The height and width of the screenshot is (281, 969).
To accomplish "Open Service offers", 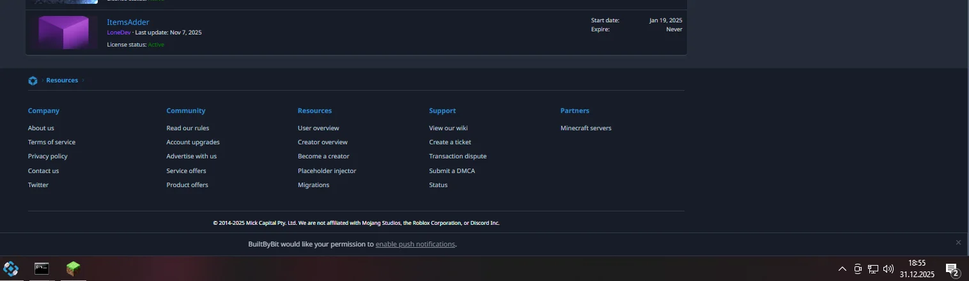I will (186, 171).
